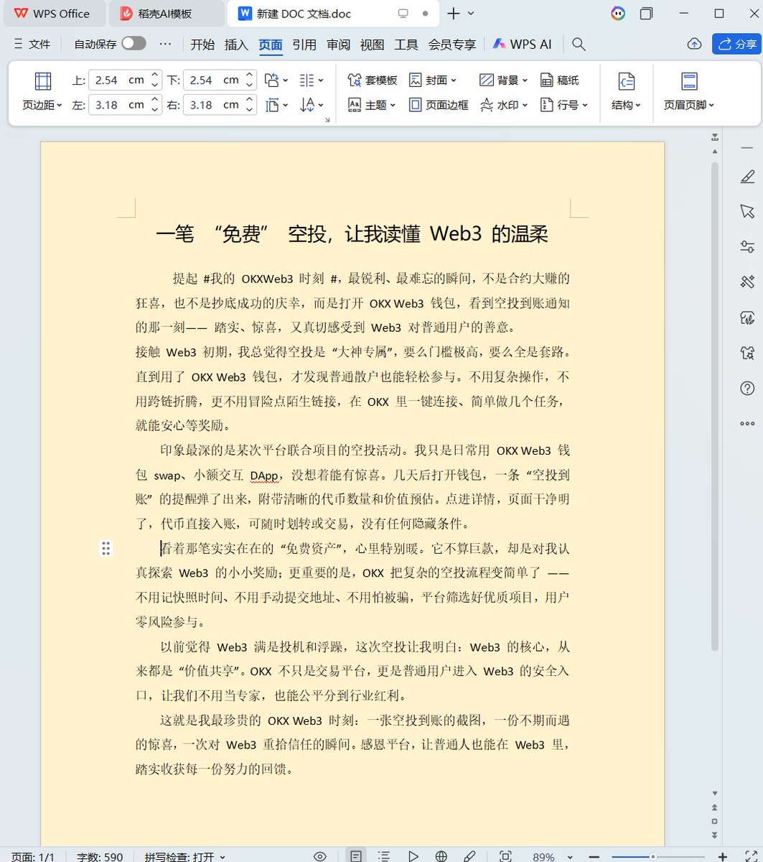Click the writing mode pen icon in status bar
This screenshot has height=862, width=763.
coord(469,856)
